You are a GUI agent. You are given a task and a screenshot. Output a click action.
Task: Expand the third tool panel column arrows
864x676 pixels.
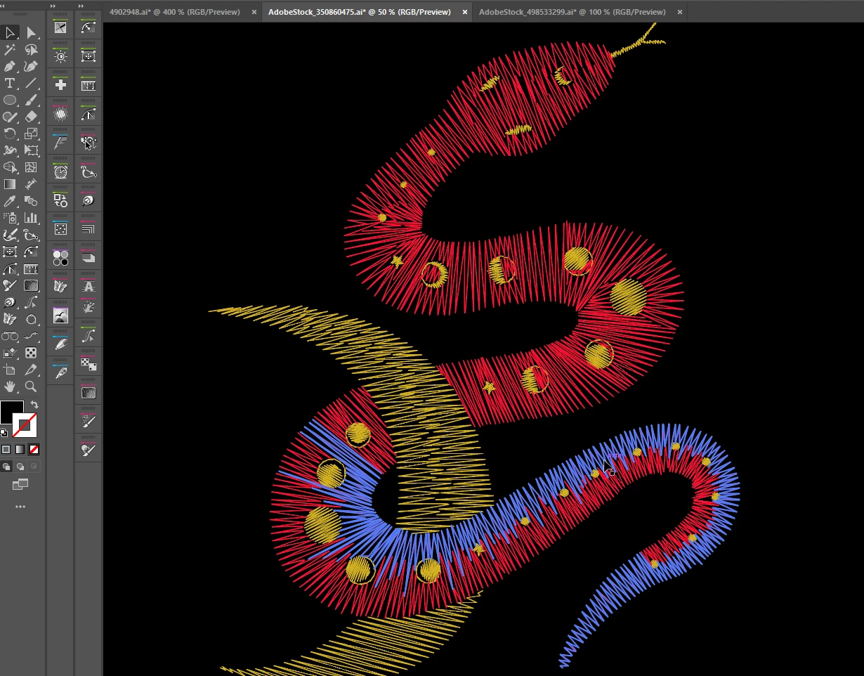point(81,6)
